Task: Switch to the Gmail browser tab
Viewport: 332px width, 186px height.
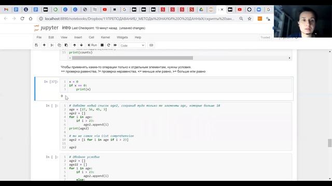Action: coord(6,9)
